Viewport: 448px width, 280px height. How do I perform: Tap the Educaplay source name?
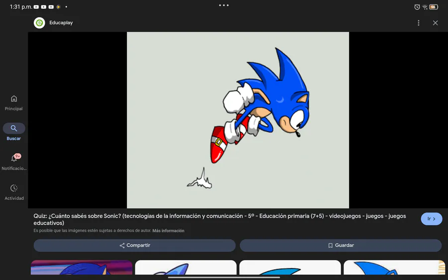pos(61,23)
